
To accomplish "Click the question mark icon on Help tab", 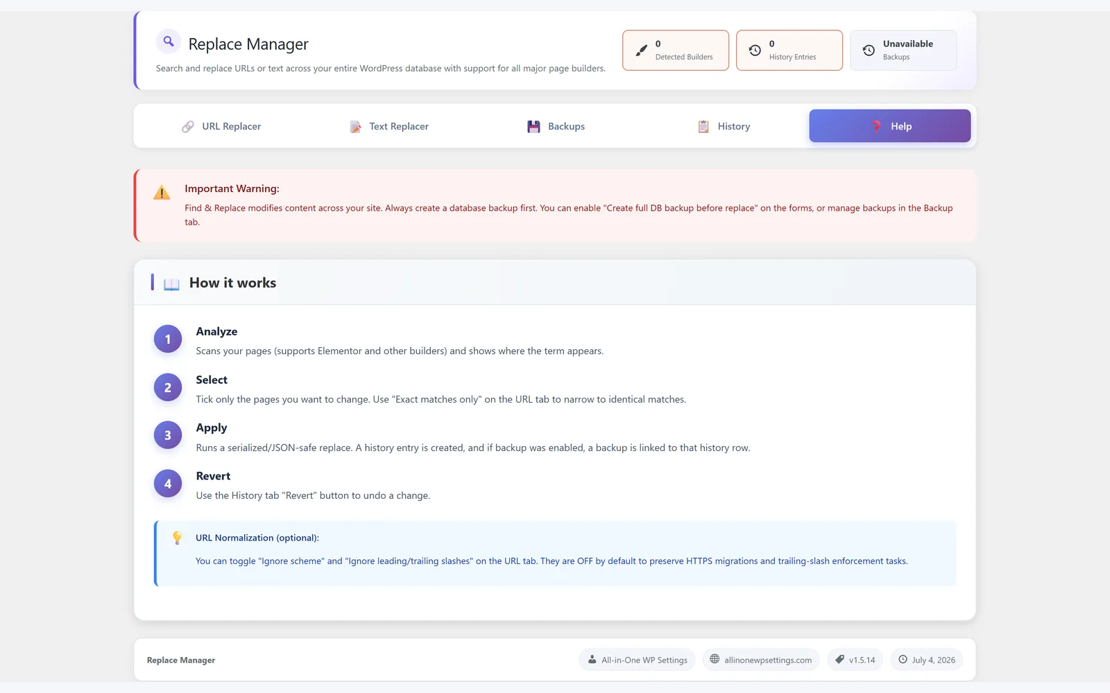I will (877, 126).
